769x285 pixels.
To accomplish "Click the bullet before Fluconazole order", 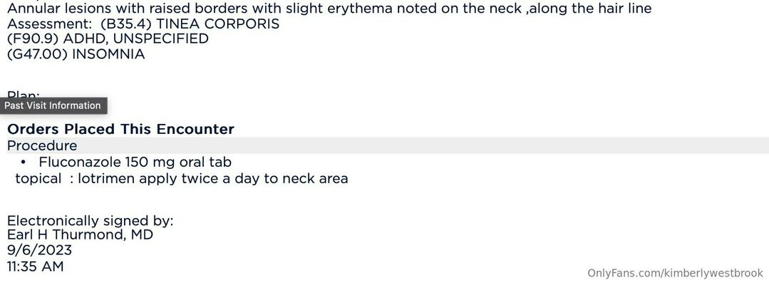I will point(24,162).
